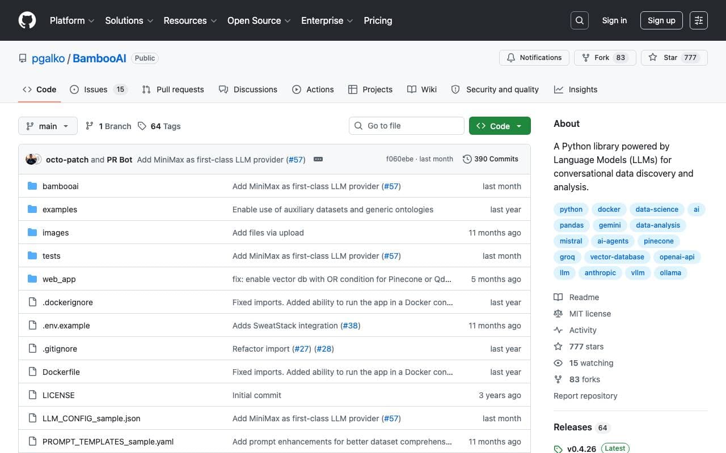Switch to the Discussions tab
The width and height of the screenshot is (726, 453).
(x=248, y=89)
